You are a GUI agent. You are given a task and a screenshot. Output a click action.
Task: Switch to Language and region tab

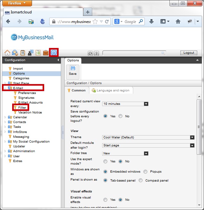coord(110,90)
